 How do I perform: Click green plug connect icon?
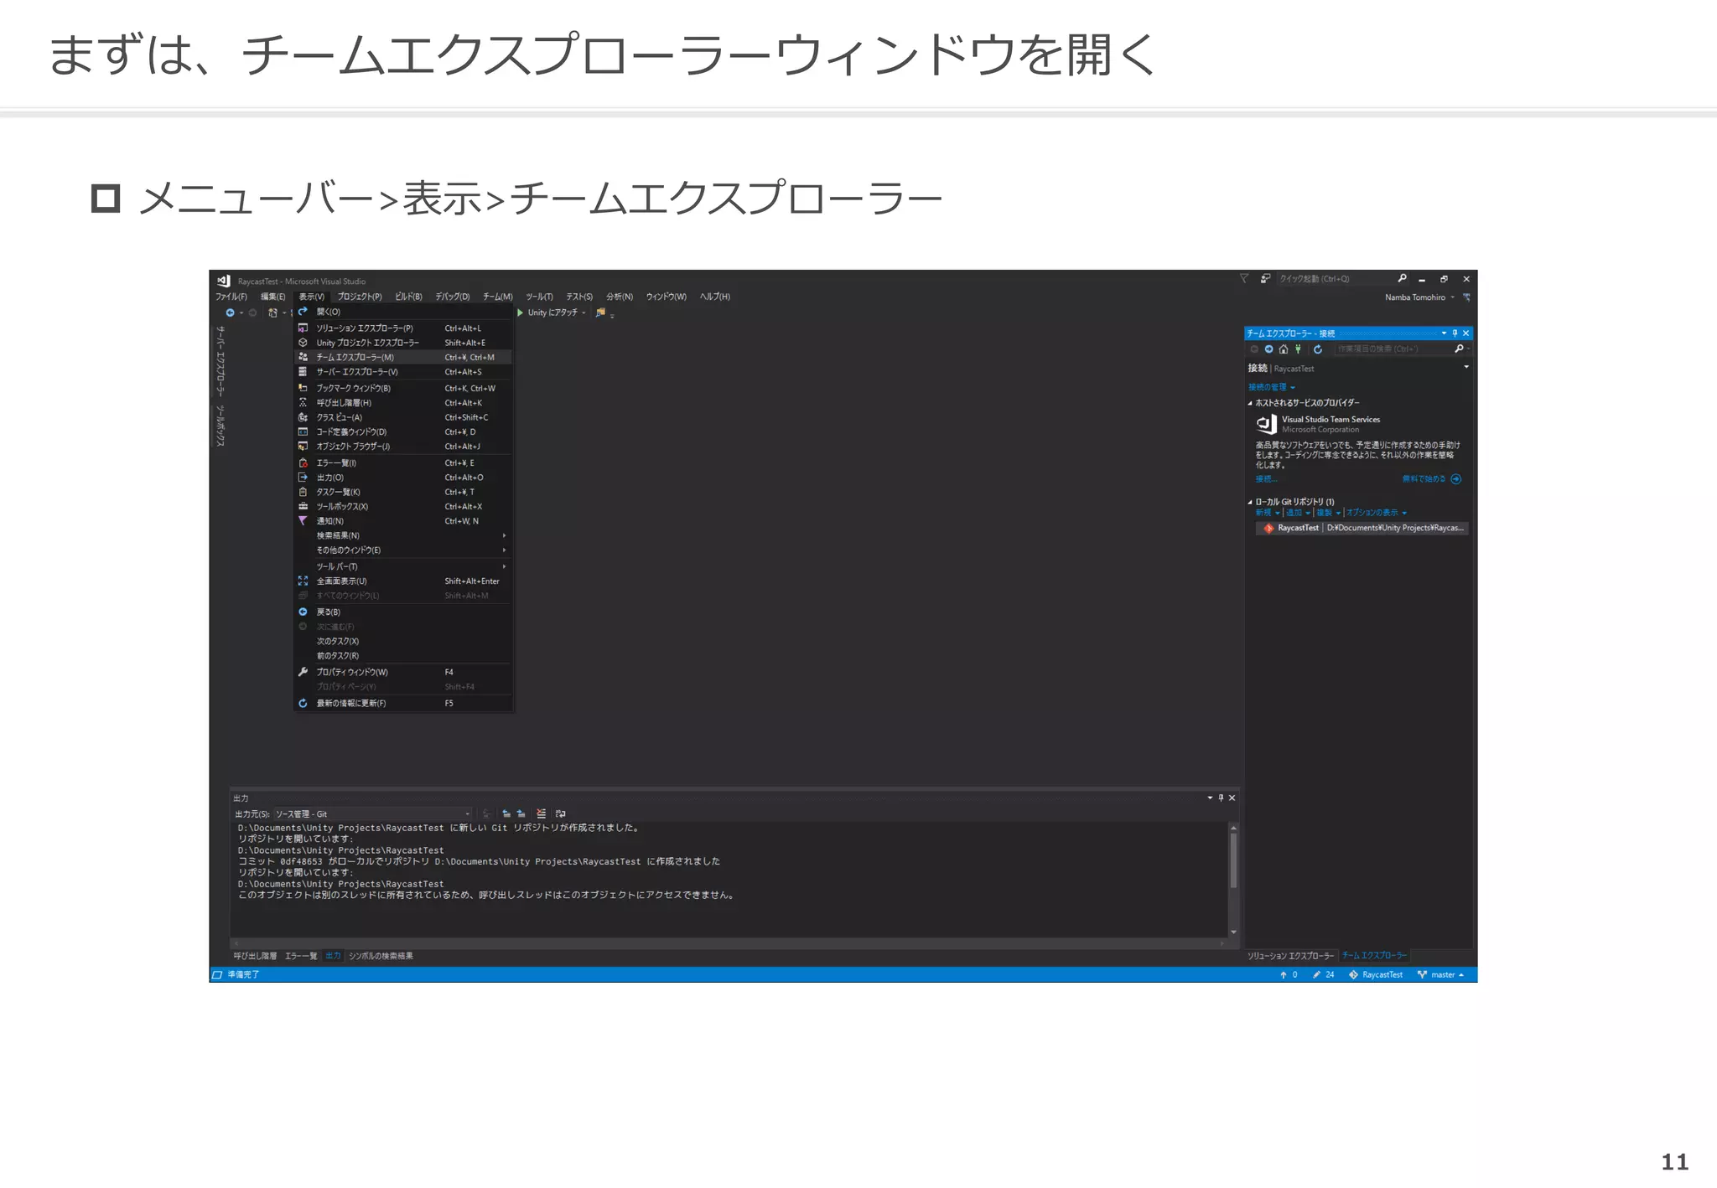click(1298, 349)
